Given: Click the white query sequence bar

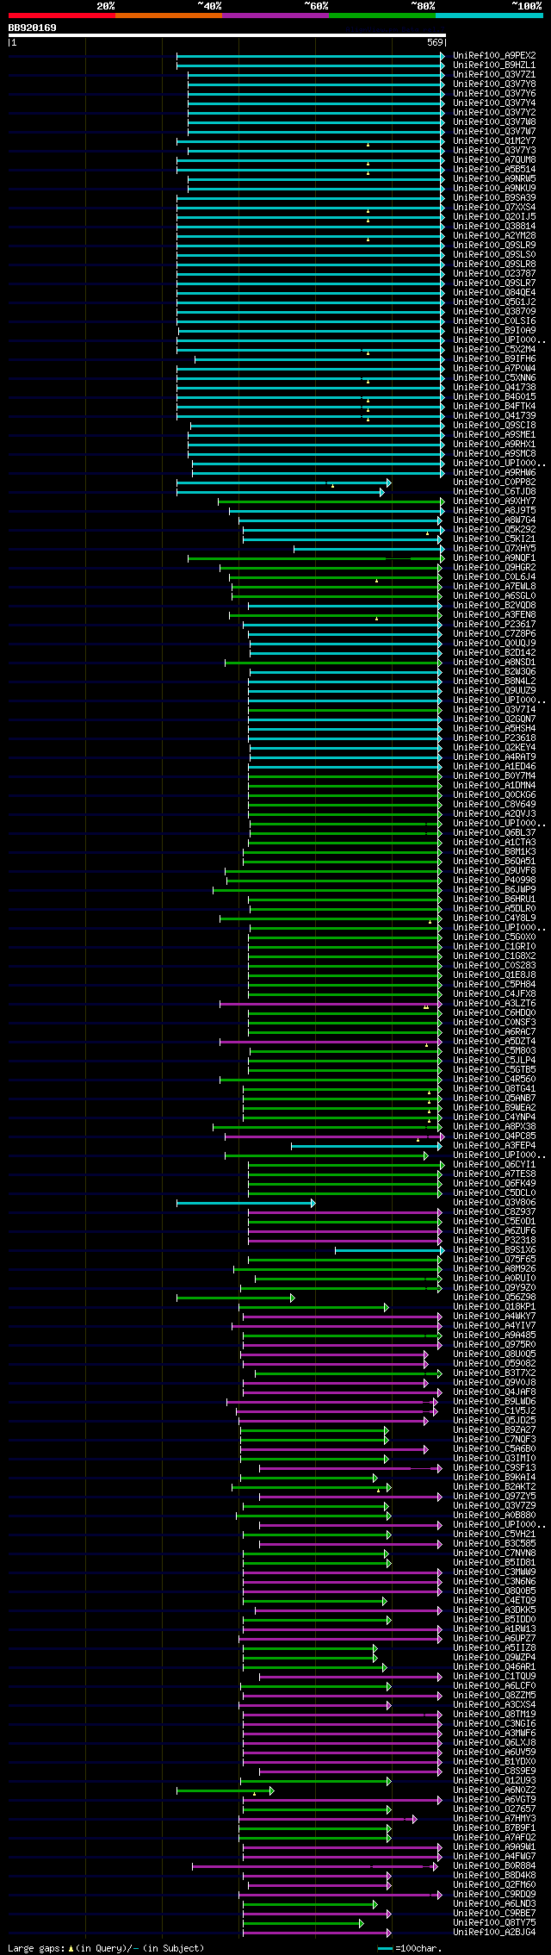Looking at the screenshot, I should click(227, 35).
